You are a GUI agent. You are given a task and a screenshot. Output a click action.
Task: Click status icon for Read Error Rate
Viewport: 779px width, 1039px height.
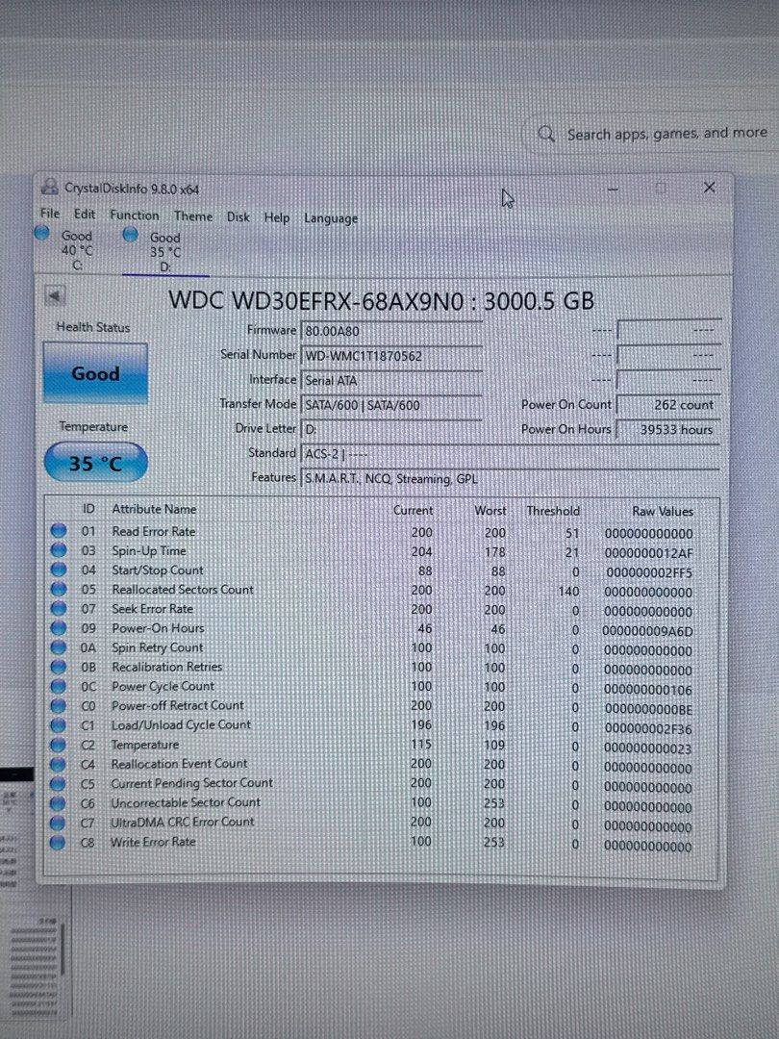click(59, 530)
